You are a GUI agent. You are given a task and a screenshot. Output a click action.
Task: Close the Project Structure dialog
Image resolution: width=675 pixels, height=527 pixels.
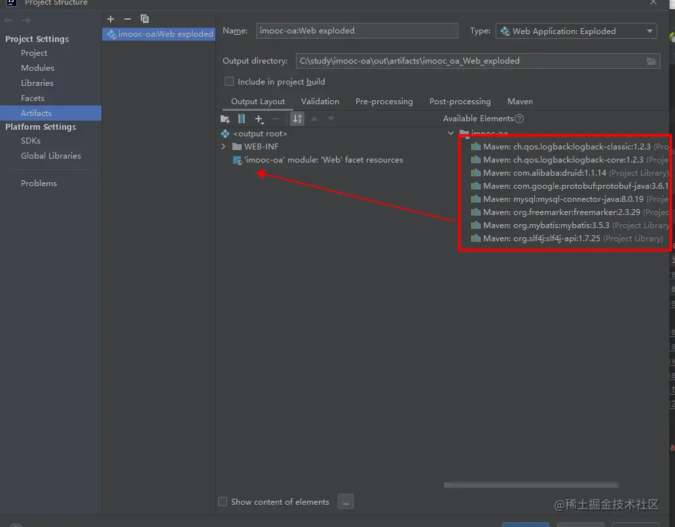(653, 2)
